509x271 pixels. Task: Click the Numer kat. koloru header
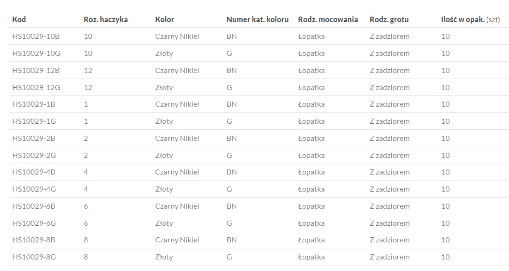coord(257,19)
